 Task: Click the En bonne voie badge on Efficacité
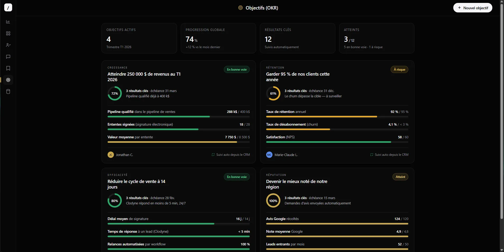click(237, 177)
